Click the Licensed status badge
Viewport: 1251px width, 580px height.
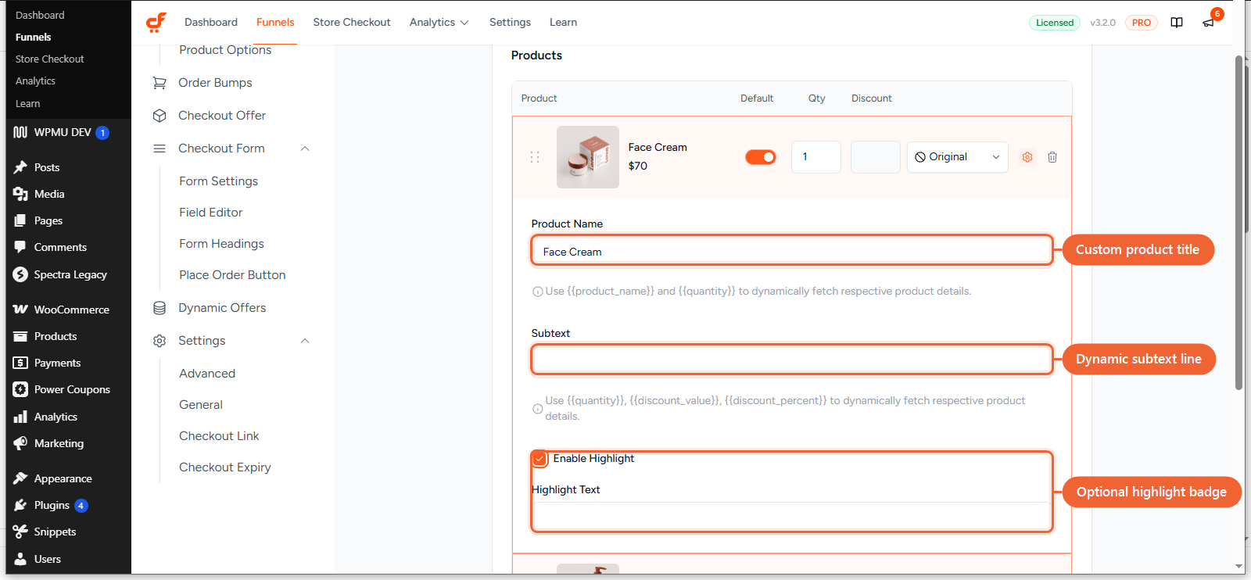coord(1054,23)
